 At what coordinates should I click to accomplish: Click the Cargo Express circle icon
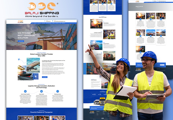tap(41, 91)
